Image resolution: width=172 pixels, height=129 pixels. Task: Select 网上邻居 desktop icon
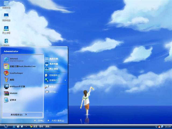click(x=6, y=30)
